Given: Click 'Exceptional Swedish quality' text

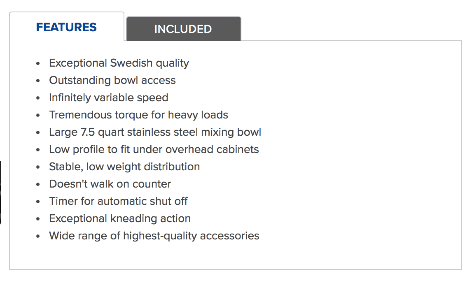Looking at the screenshot, I should click(119, 63).
